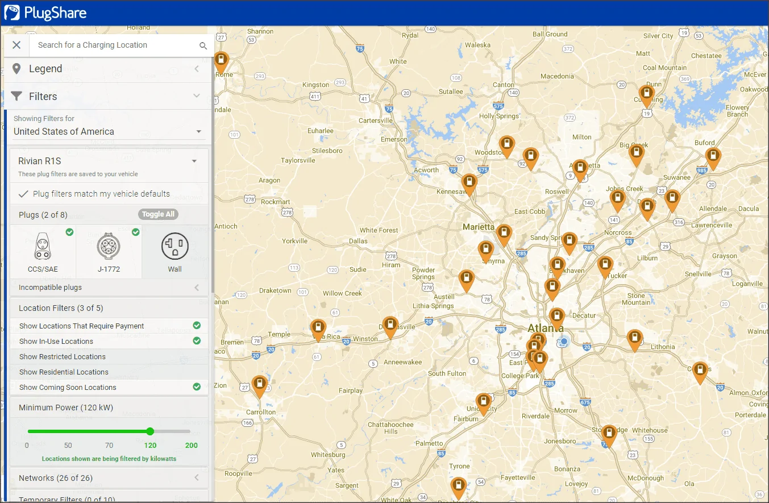Open the charger pin at Douglasville
The image size is (769, 503).
click(x=390, y=327)
